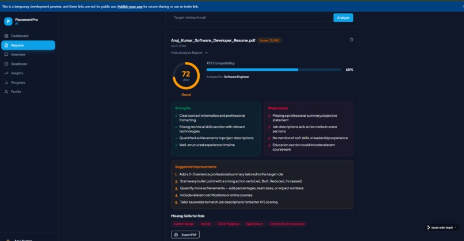Open the Readiness page

pos(28,64)
